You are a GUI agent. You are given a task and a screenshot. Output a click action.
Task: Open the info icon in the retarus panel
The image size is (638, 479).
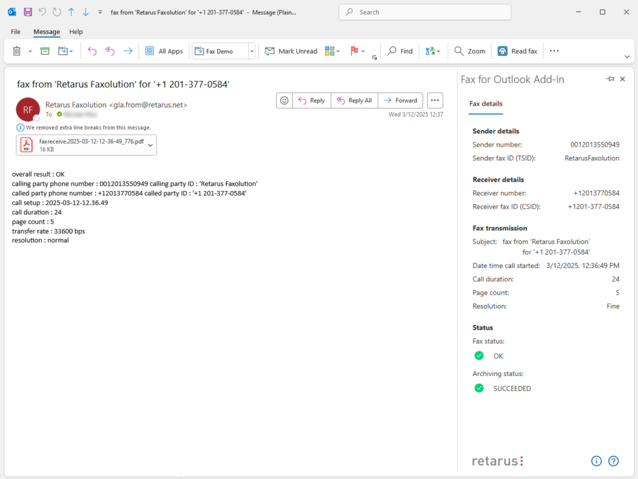596,461
